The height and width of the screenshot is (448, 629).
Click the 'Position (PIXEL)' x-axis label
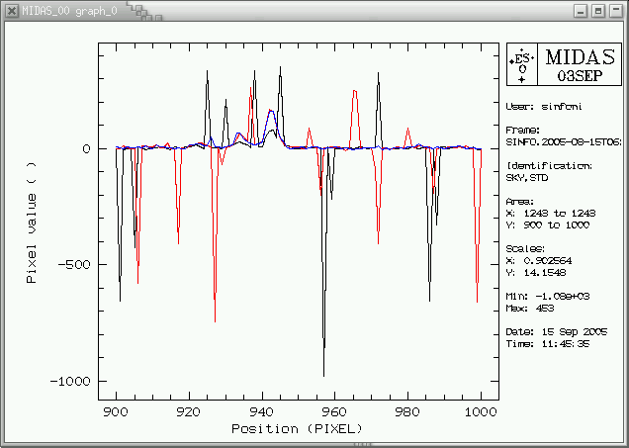tap(297, 428)
